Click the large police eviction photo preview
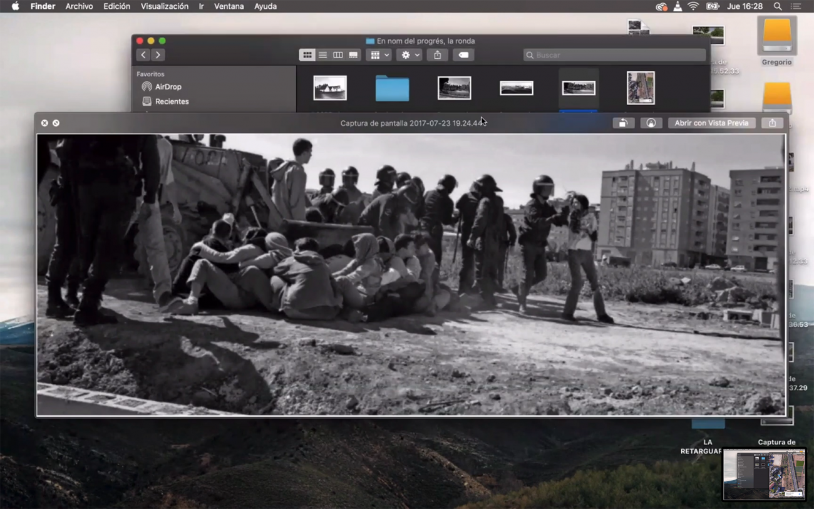 click(x=411, y=275)
